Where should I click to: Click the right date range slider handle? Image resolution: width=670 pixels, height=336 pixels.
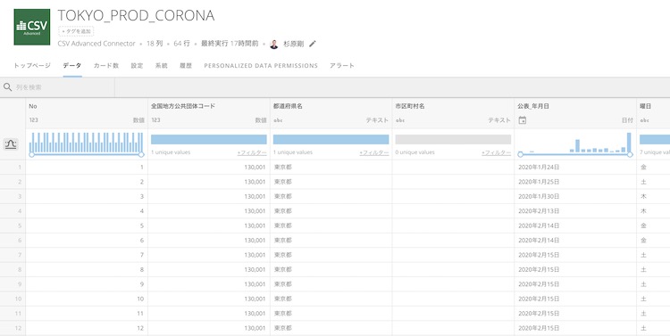tap(630, 154)
